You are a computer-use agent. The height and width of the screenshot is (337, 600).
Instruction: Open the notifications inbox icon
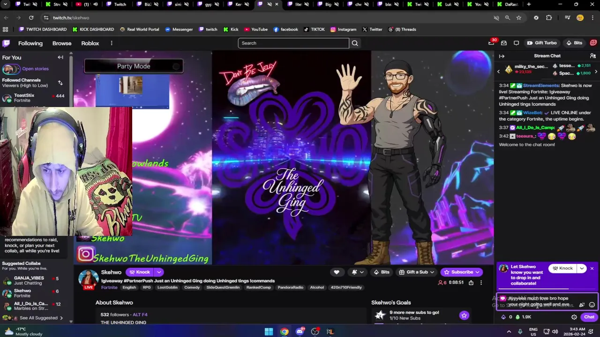(504, 43)
